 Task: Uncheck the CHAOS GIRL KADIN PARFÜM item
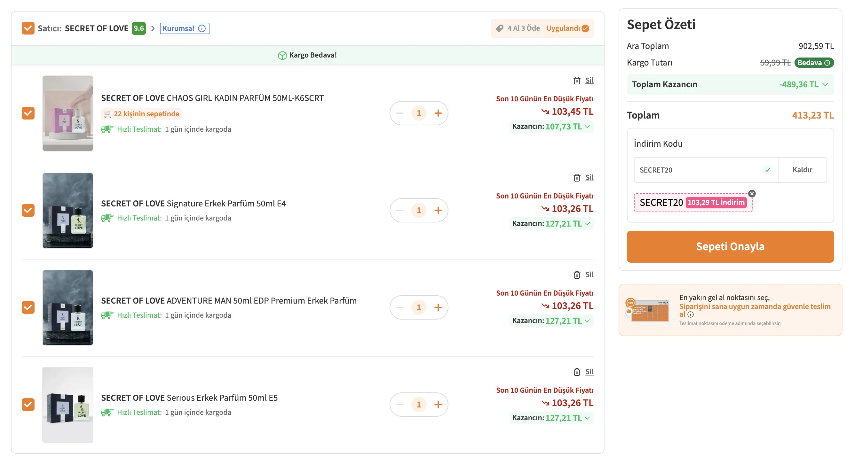click(x=28, y=113)
